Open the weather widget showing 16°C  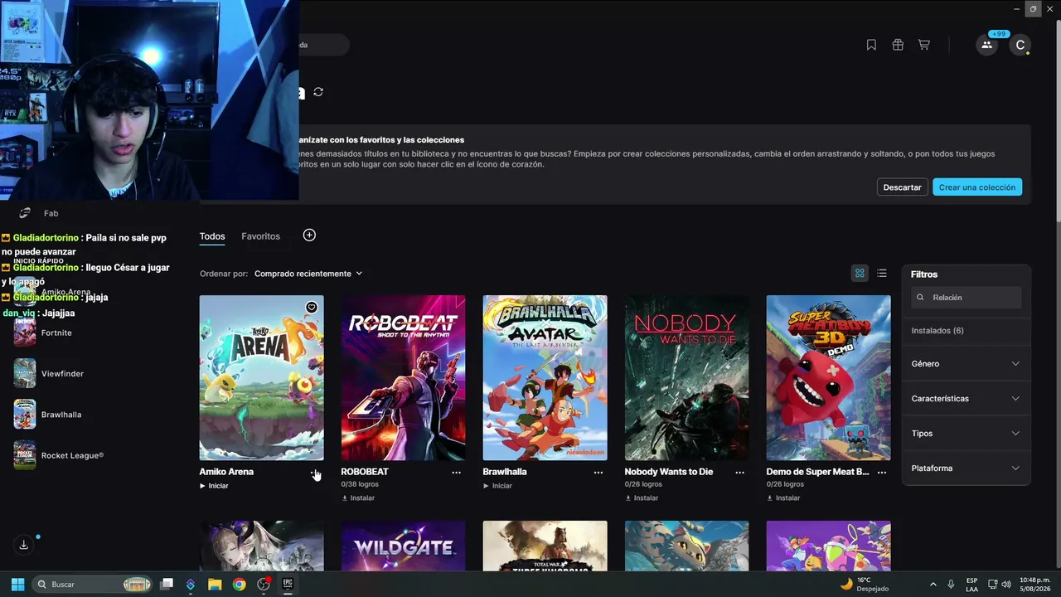coord(864,585)
